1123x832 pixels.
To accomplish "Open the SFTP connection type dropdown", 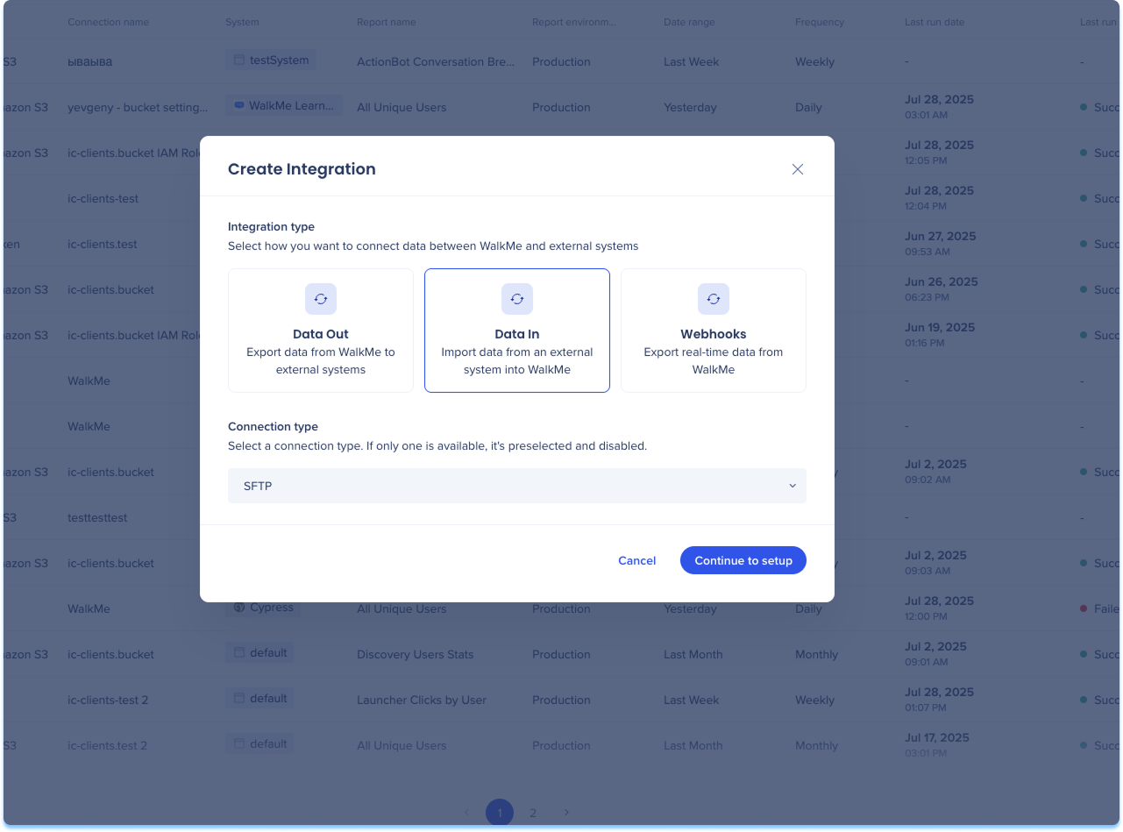I will [517, 486].
